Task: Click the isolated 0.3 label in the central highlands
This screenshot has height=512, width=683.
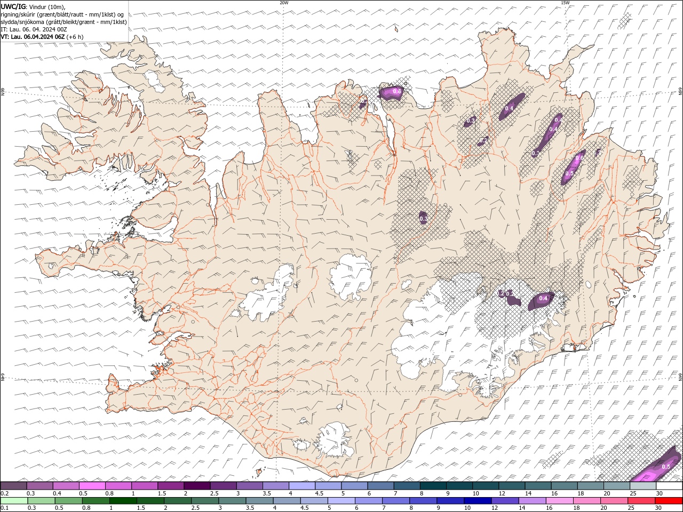Action: pos(423,219)
